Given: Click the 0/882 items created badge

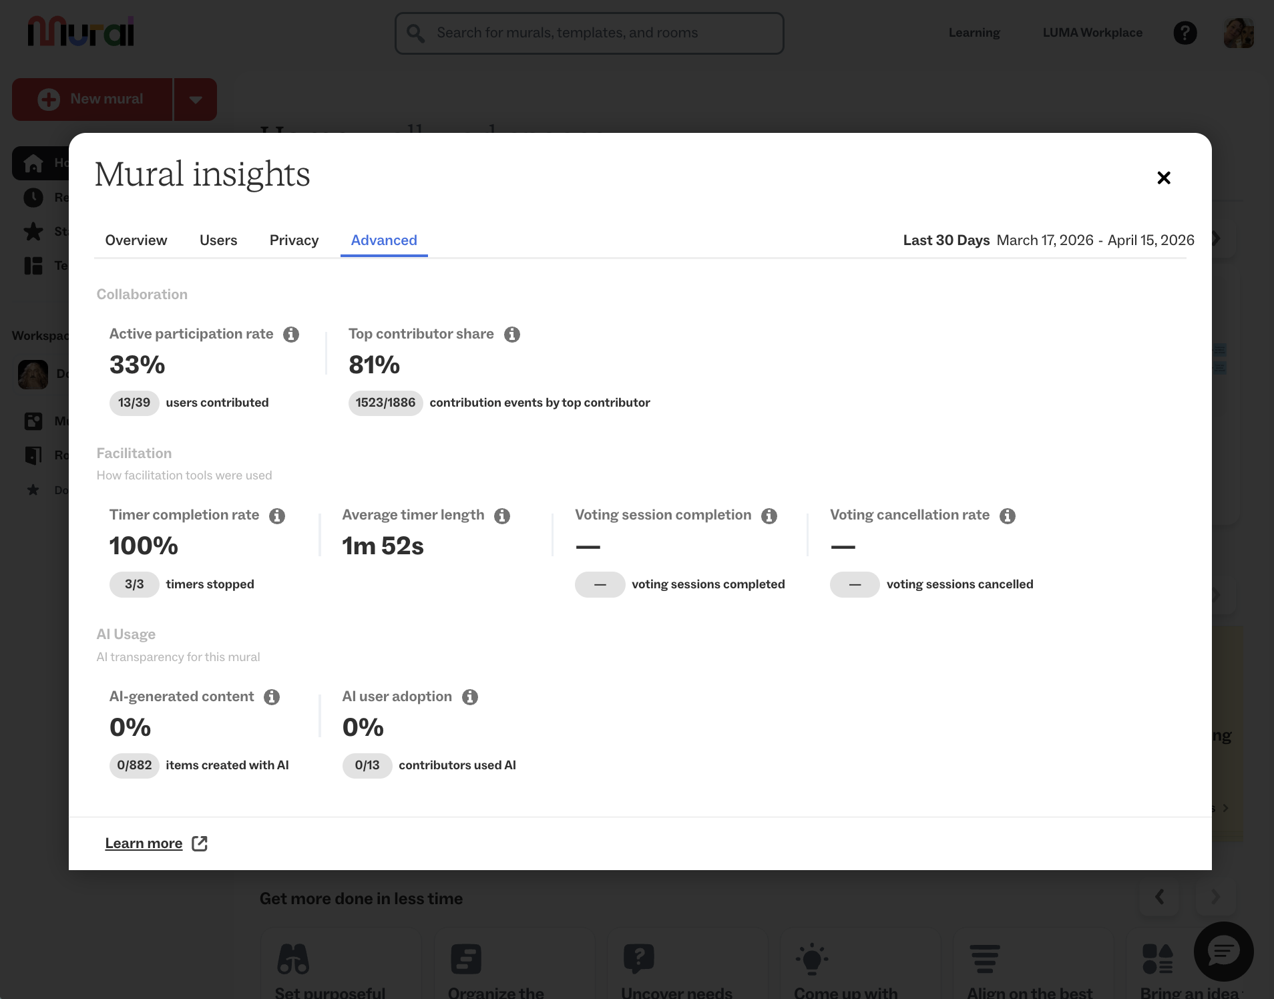Looking at the screenshot, I should pos(134,766).
